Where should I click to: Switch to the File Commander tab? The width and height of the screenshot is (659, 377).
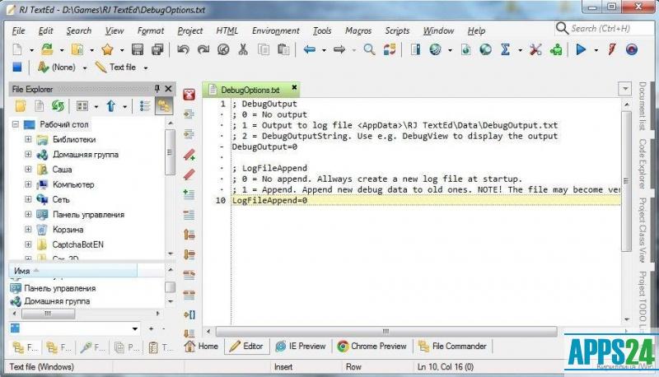(453, 347)
